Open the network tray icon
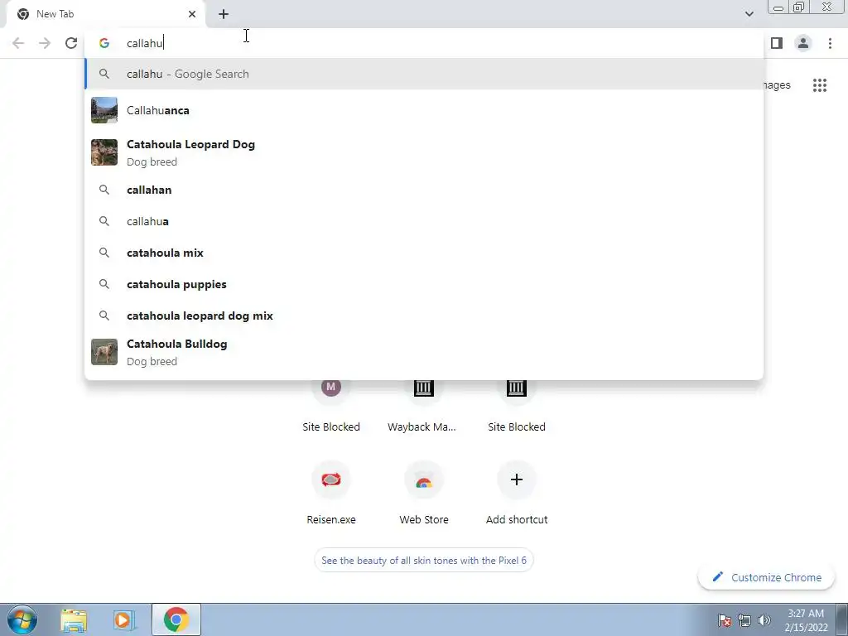Screen dimensions: 848x636 (744, 619)
